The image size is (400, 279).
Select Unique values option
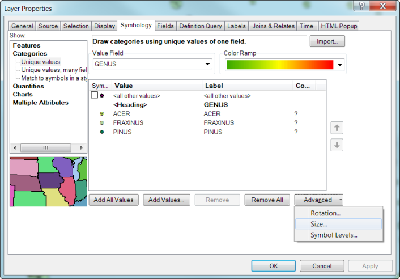41,62
